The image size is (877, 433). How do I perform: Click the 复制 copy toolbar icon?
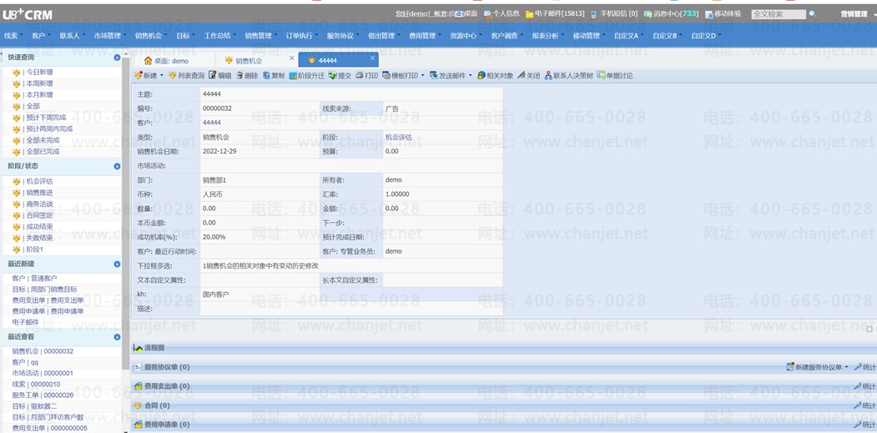[266, 76]
